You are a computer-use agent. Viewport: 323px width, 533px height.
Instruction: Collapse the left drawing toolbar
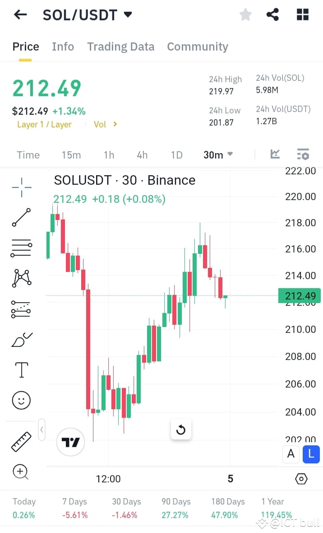click(42, 430)
